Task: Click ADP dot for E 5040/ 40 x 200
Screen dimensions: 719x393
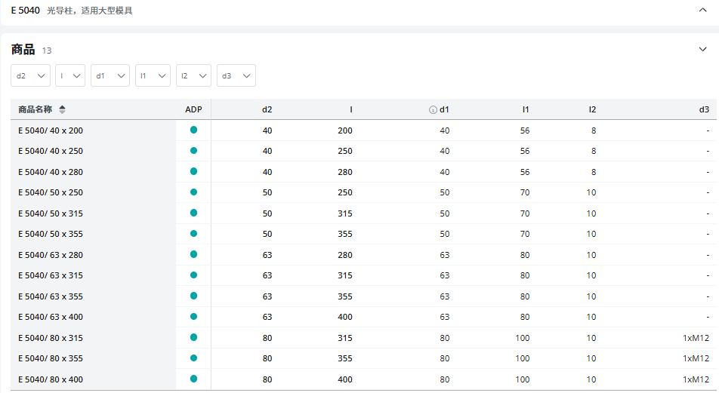Action: click(193, 130)
